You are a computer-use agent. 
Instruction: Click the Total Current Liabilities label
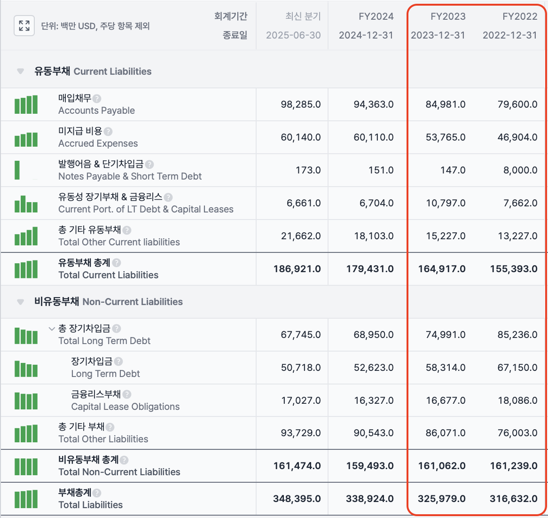point(109,275)
